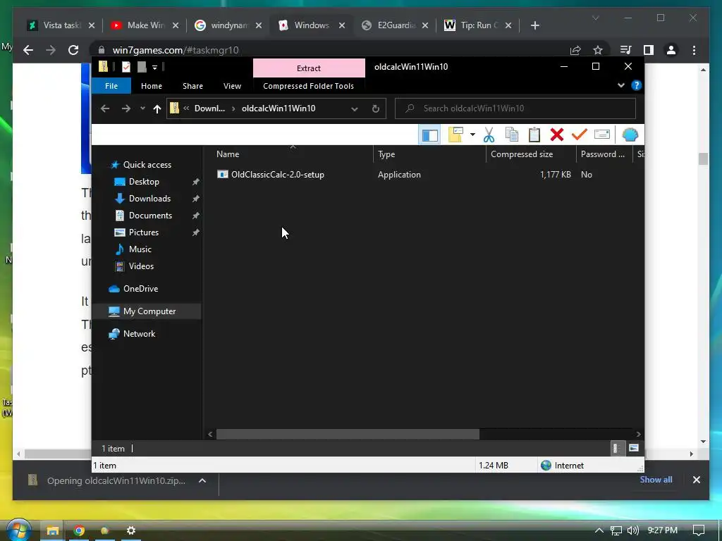Click Show all downloads link in Chrome
722x541 pixels.
(x=656, y=480)
